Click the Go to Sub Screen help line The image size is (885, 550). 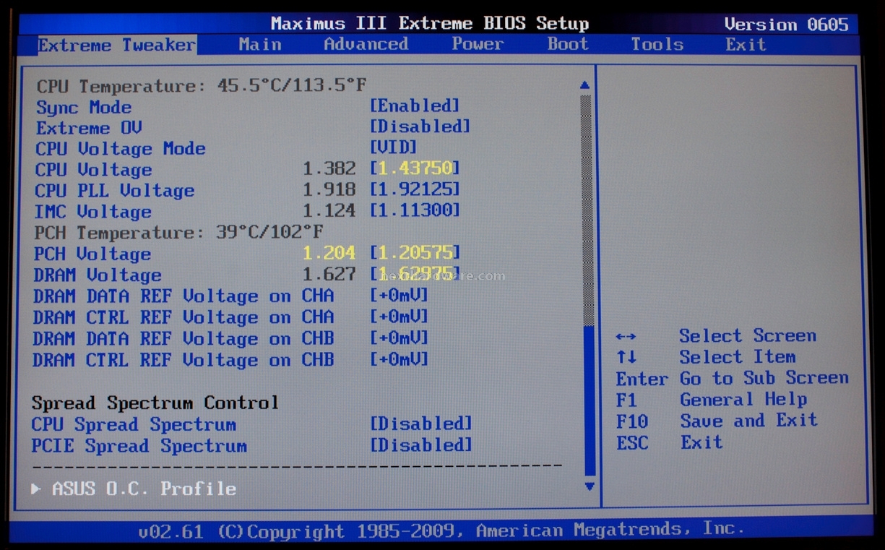tap(732, 378)
